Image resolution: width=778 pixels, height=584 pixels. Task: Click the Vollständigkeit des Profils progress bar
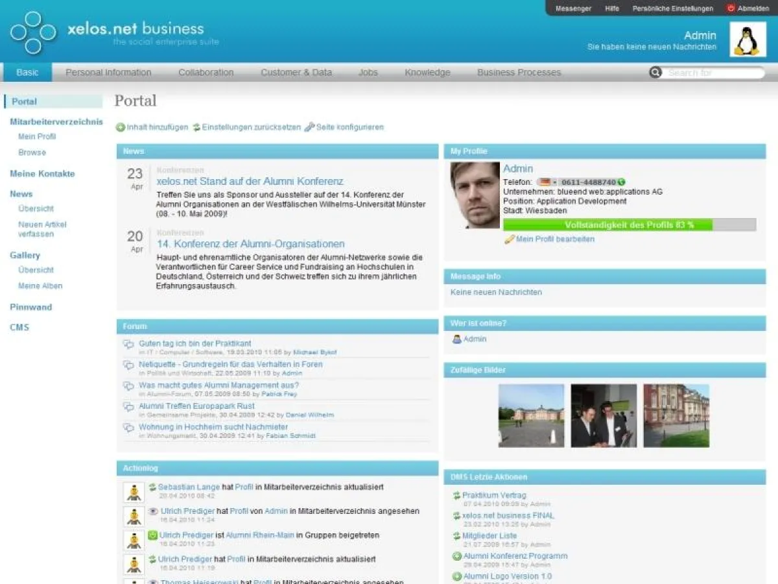606,224
